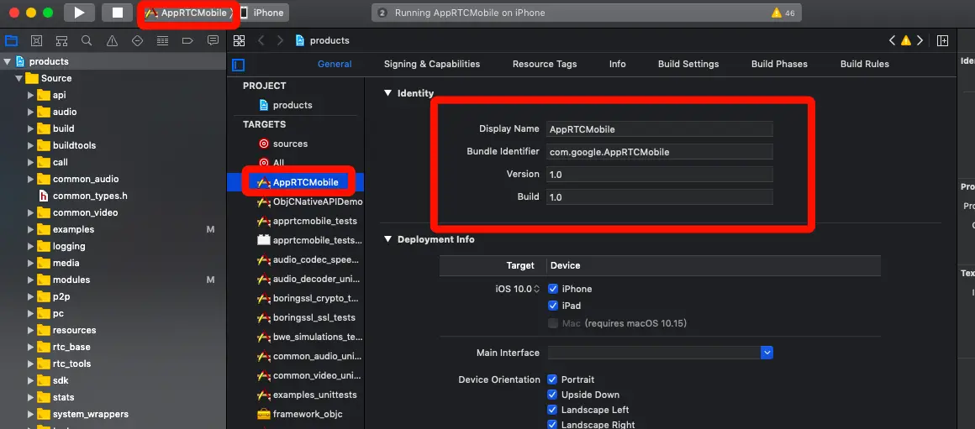
Task: Toggle Upside Down orientation checkbox
Action: pos(552,395)
